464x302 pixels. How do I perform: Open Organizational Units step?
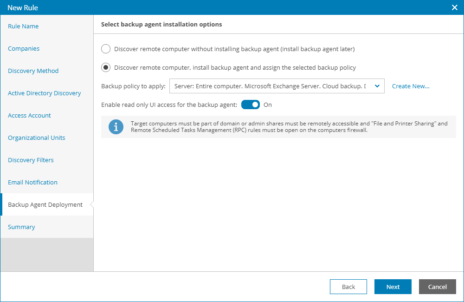tap(37, 138)
